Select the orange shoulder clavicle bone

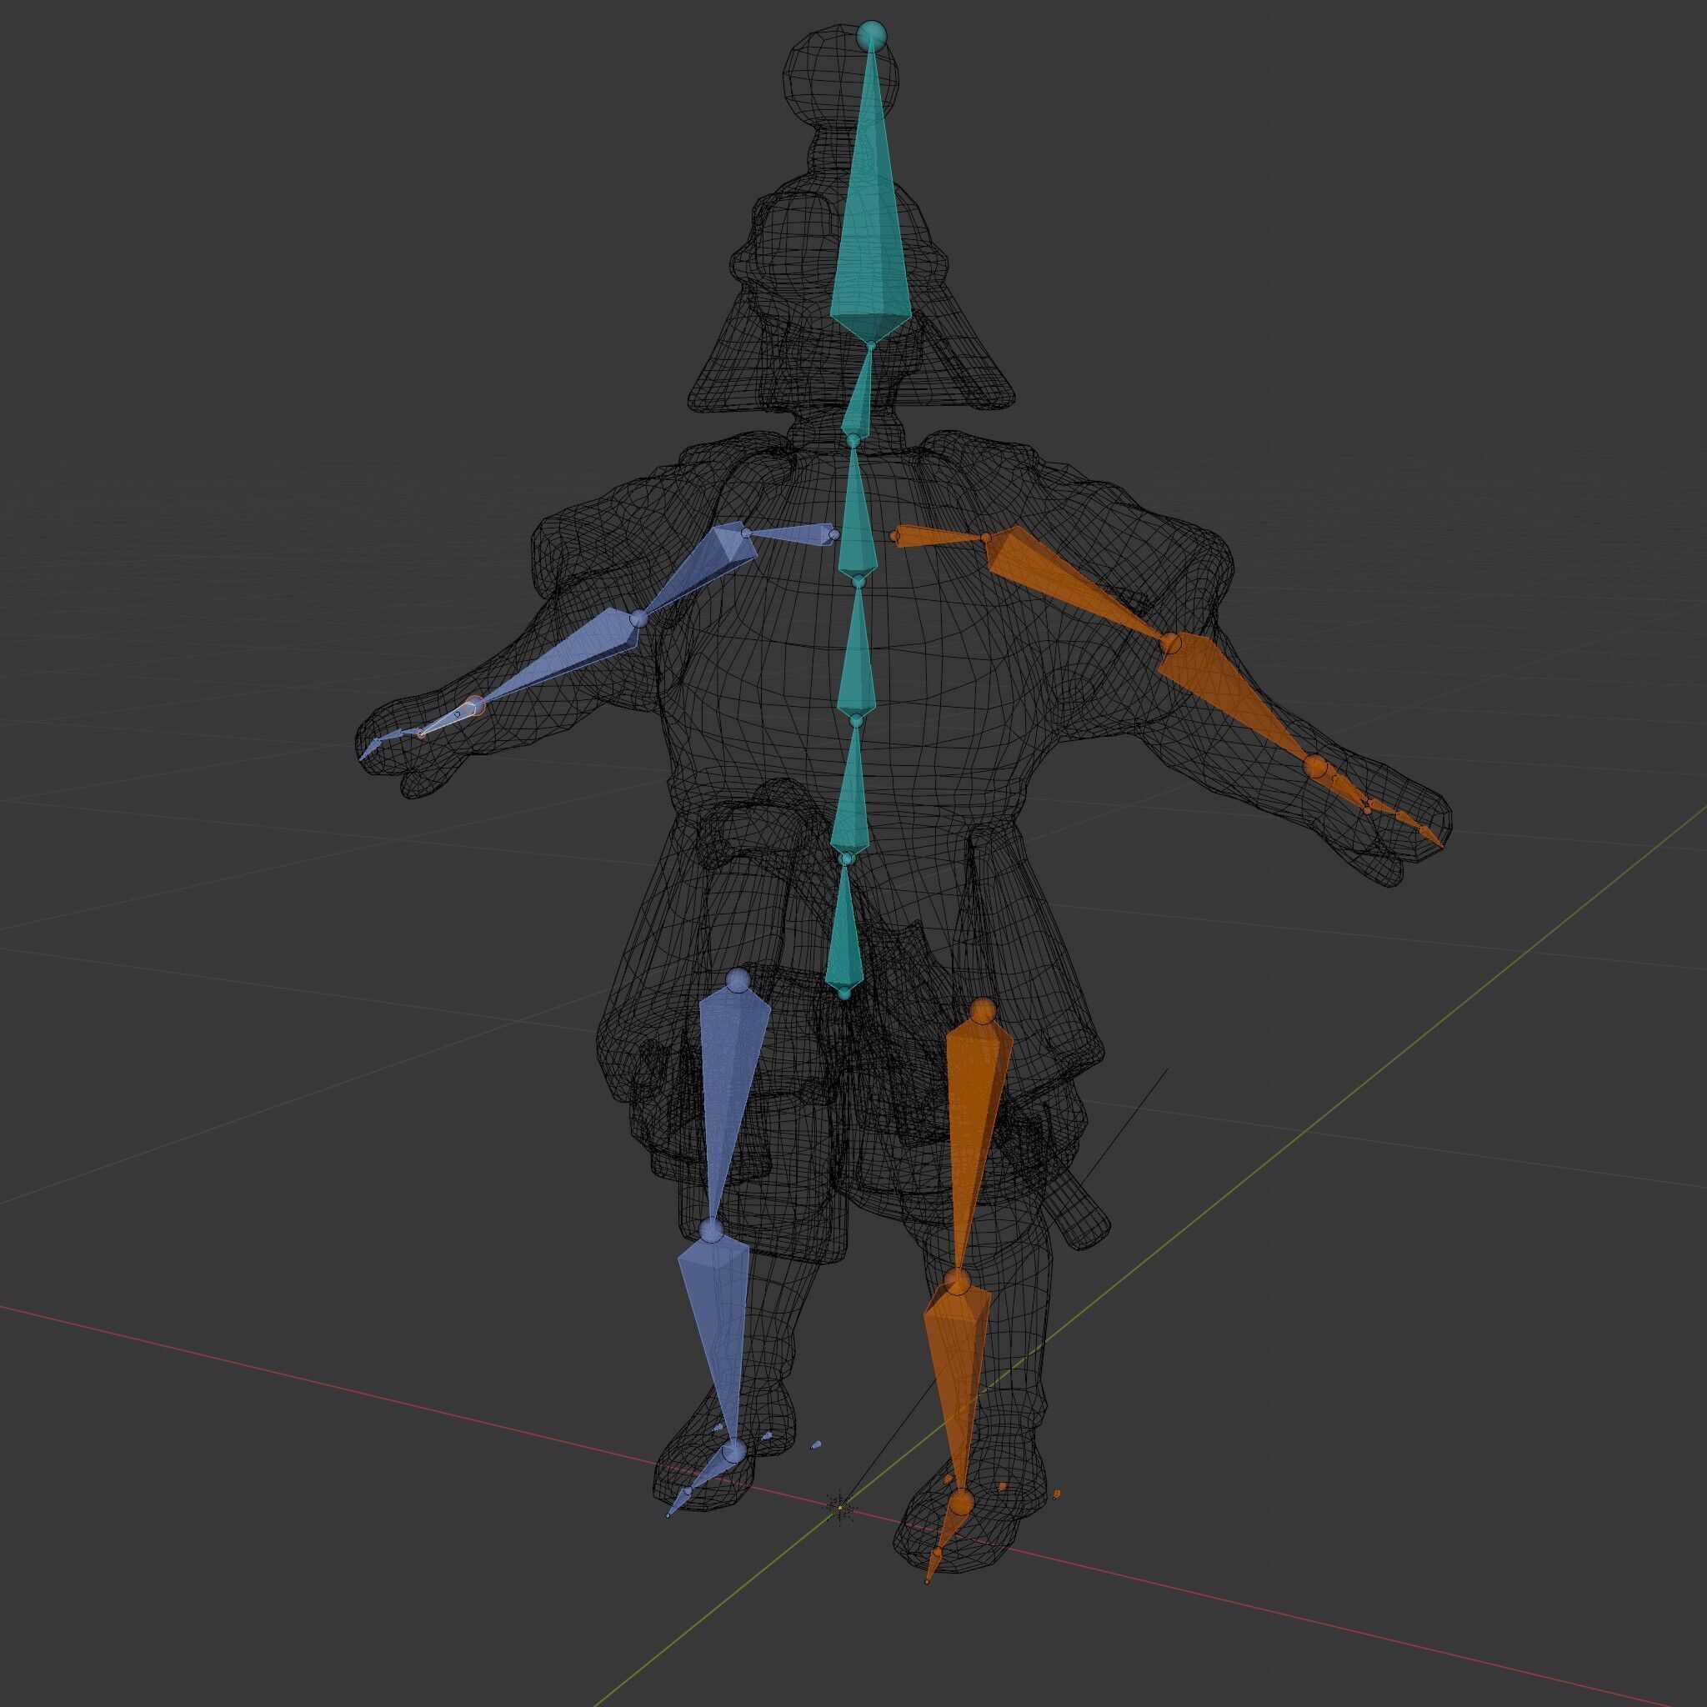[x=939, y=536]
